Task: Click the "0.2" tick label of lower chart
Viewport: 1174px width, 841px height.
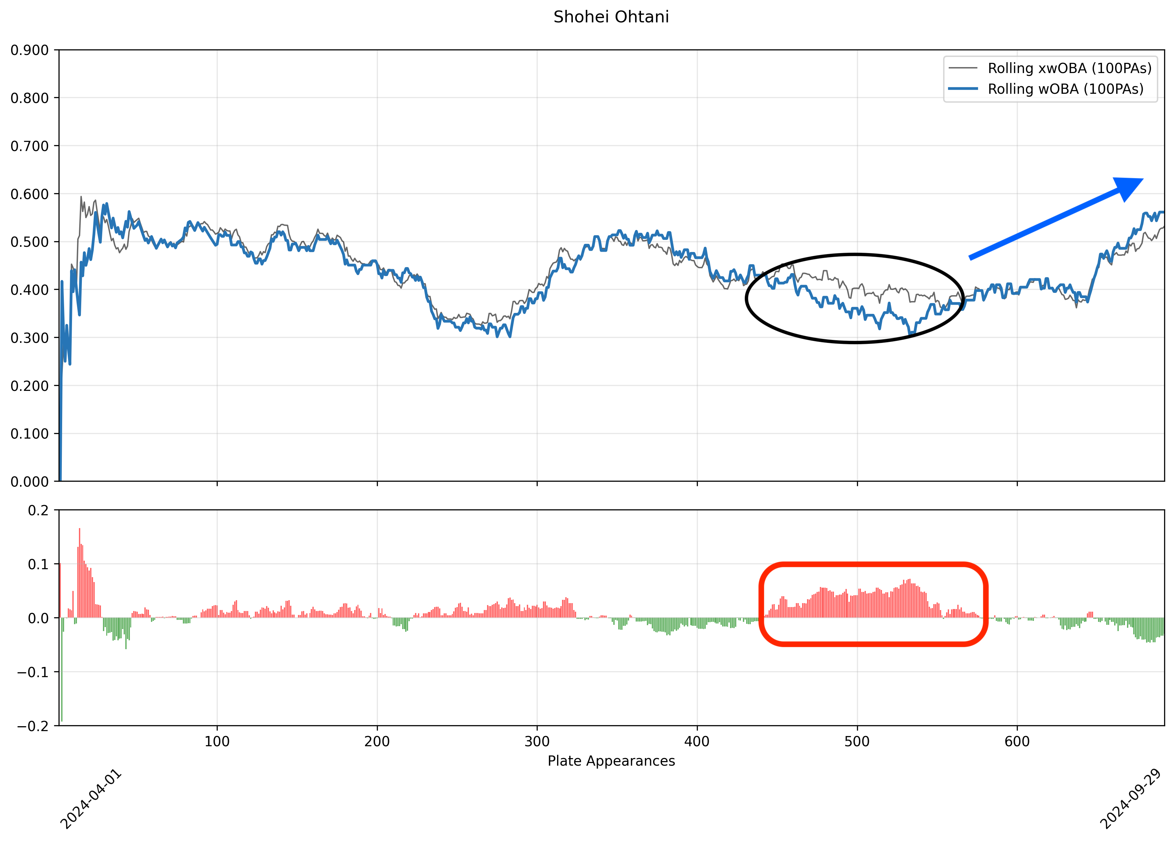Action: pos(39,511)
